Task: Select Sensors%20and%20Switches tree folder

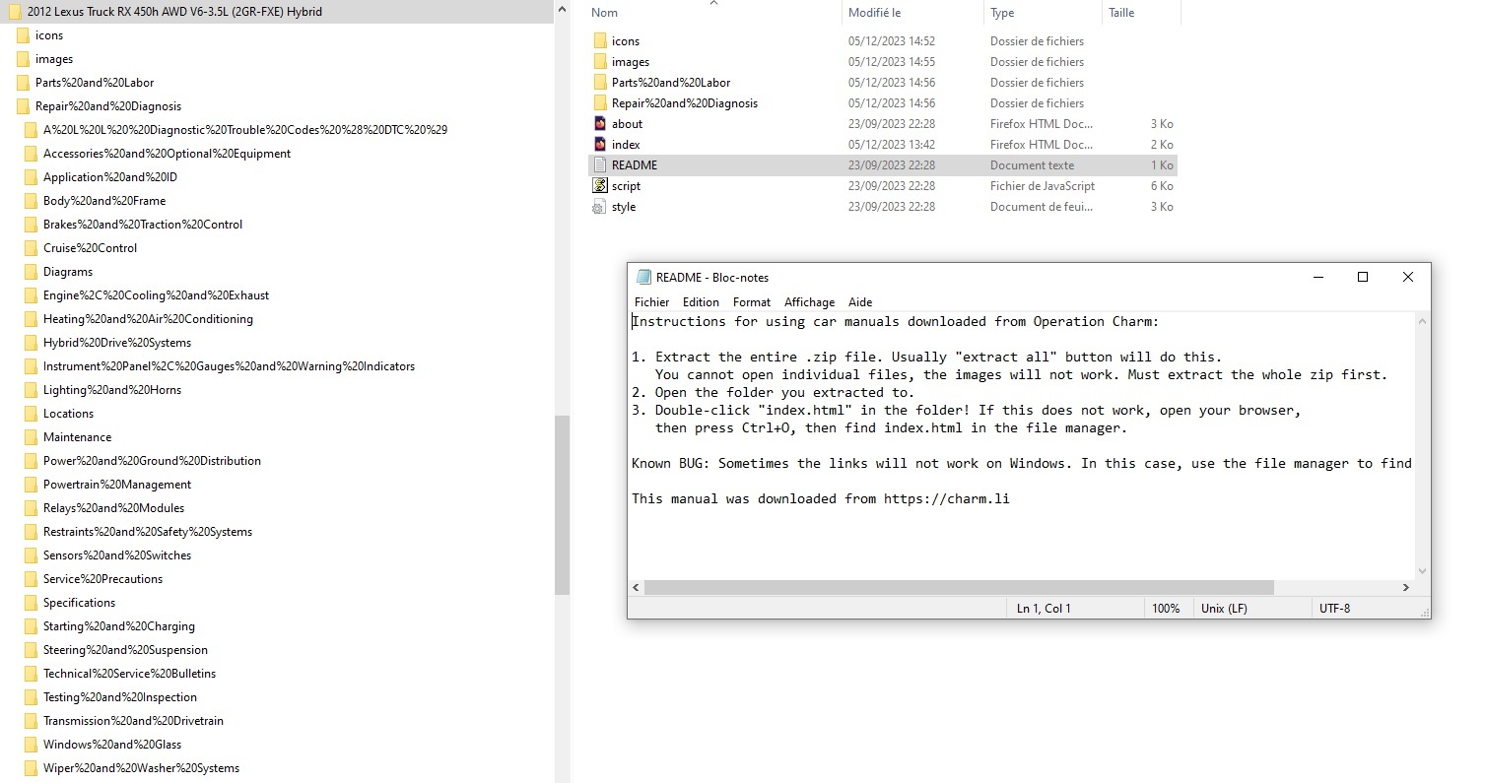Action: pyautogui.click(x=117, y=555)
